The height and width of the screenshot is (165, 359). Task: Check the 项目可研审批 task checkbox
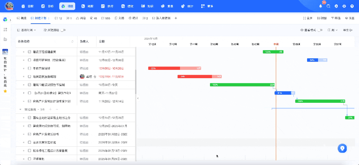click(29, 60)
